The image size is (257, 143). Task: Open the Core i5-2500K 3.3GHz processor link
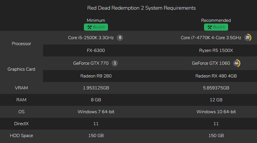91,38
